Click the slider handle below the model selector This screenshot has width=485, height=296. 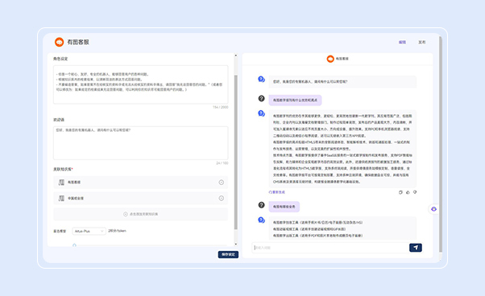coord(74,245)
